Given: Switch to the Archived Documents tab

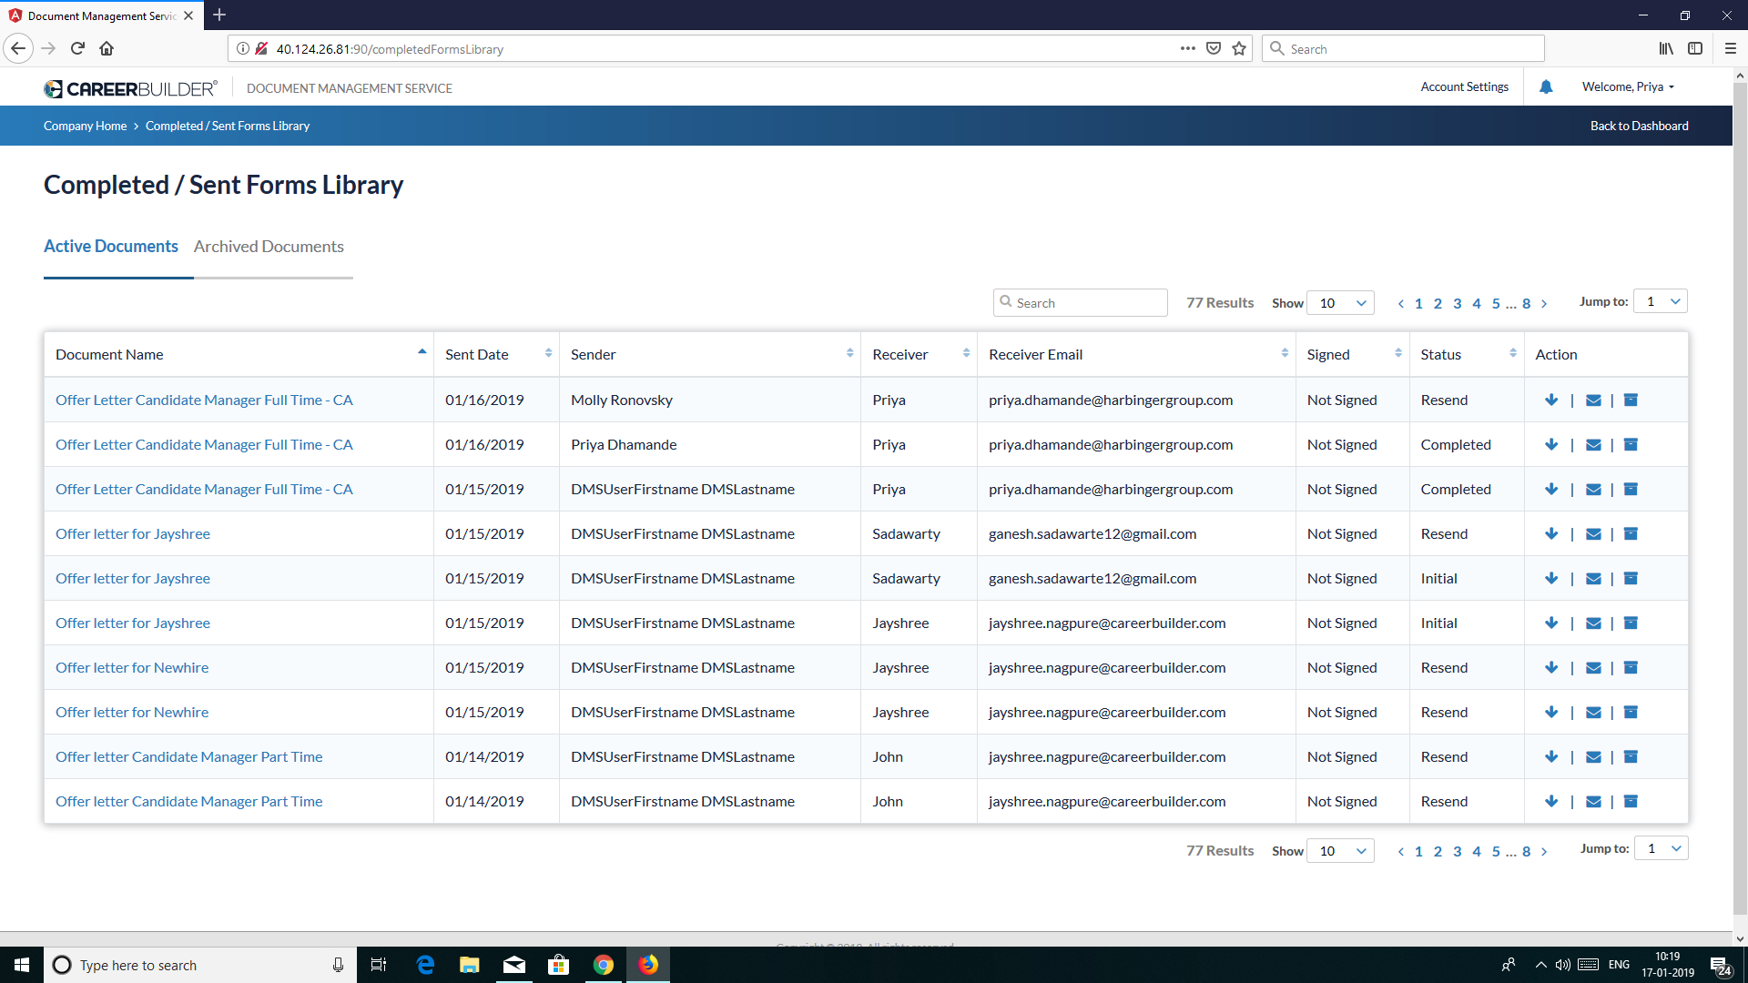Looking at the screenshot, I should [x=269, y=247].
